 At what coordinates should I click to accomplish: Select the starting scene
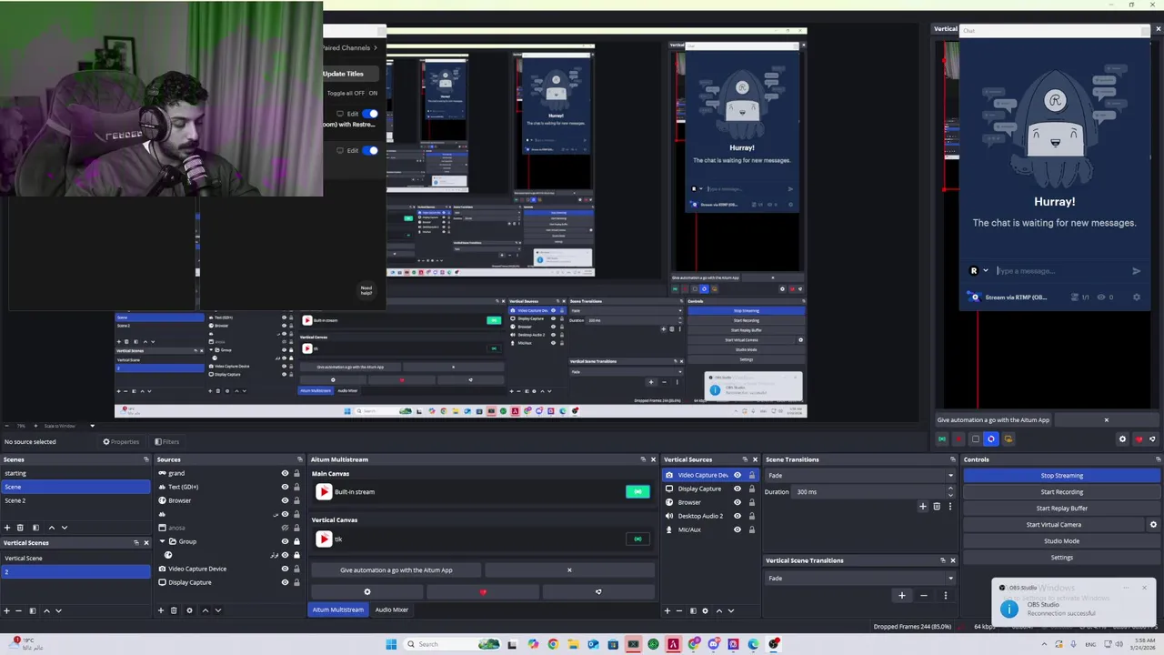pyautogui.click(x=75, y=473)
